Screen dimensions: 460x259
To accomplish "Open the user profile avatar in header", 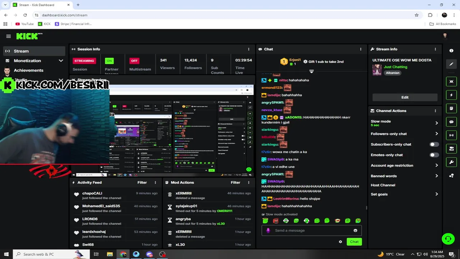I will [445, 36].
